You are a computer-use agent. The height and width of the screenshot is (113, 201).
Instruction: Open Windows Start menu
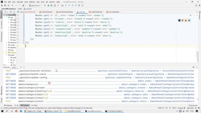tap(2, 111)
